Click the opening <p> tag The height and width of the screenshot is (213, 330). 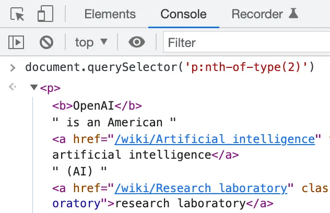[50, 88]
